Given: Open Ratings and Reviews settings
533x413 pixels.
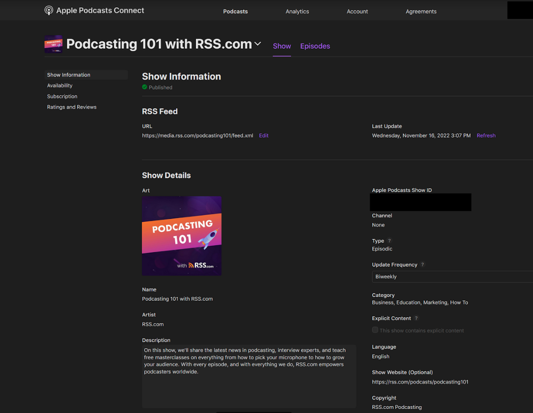Looking at the screenshot, I should click(72, 107).
